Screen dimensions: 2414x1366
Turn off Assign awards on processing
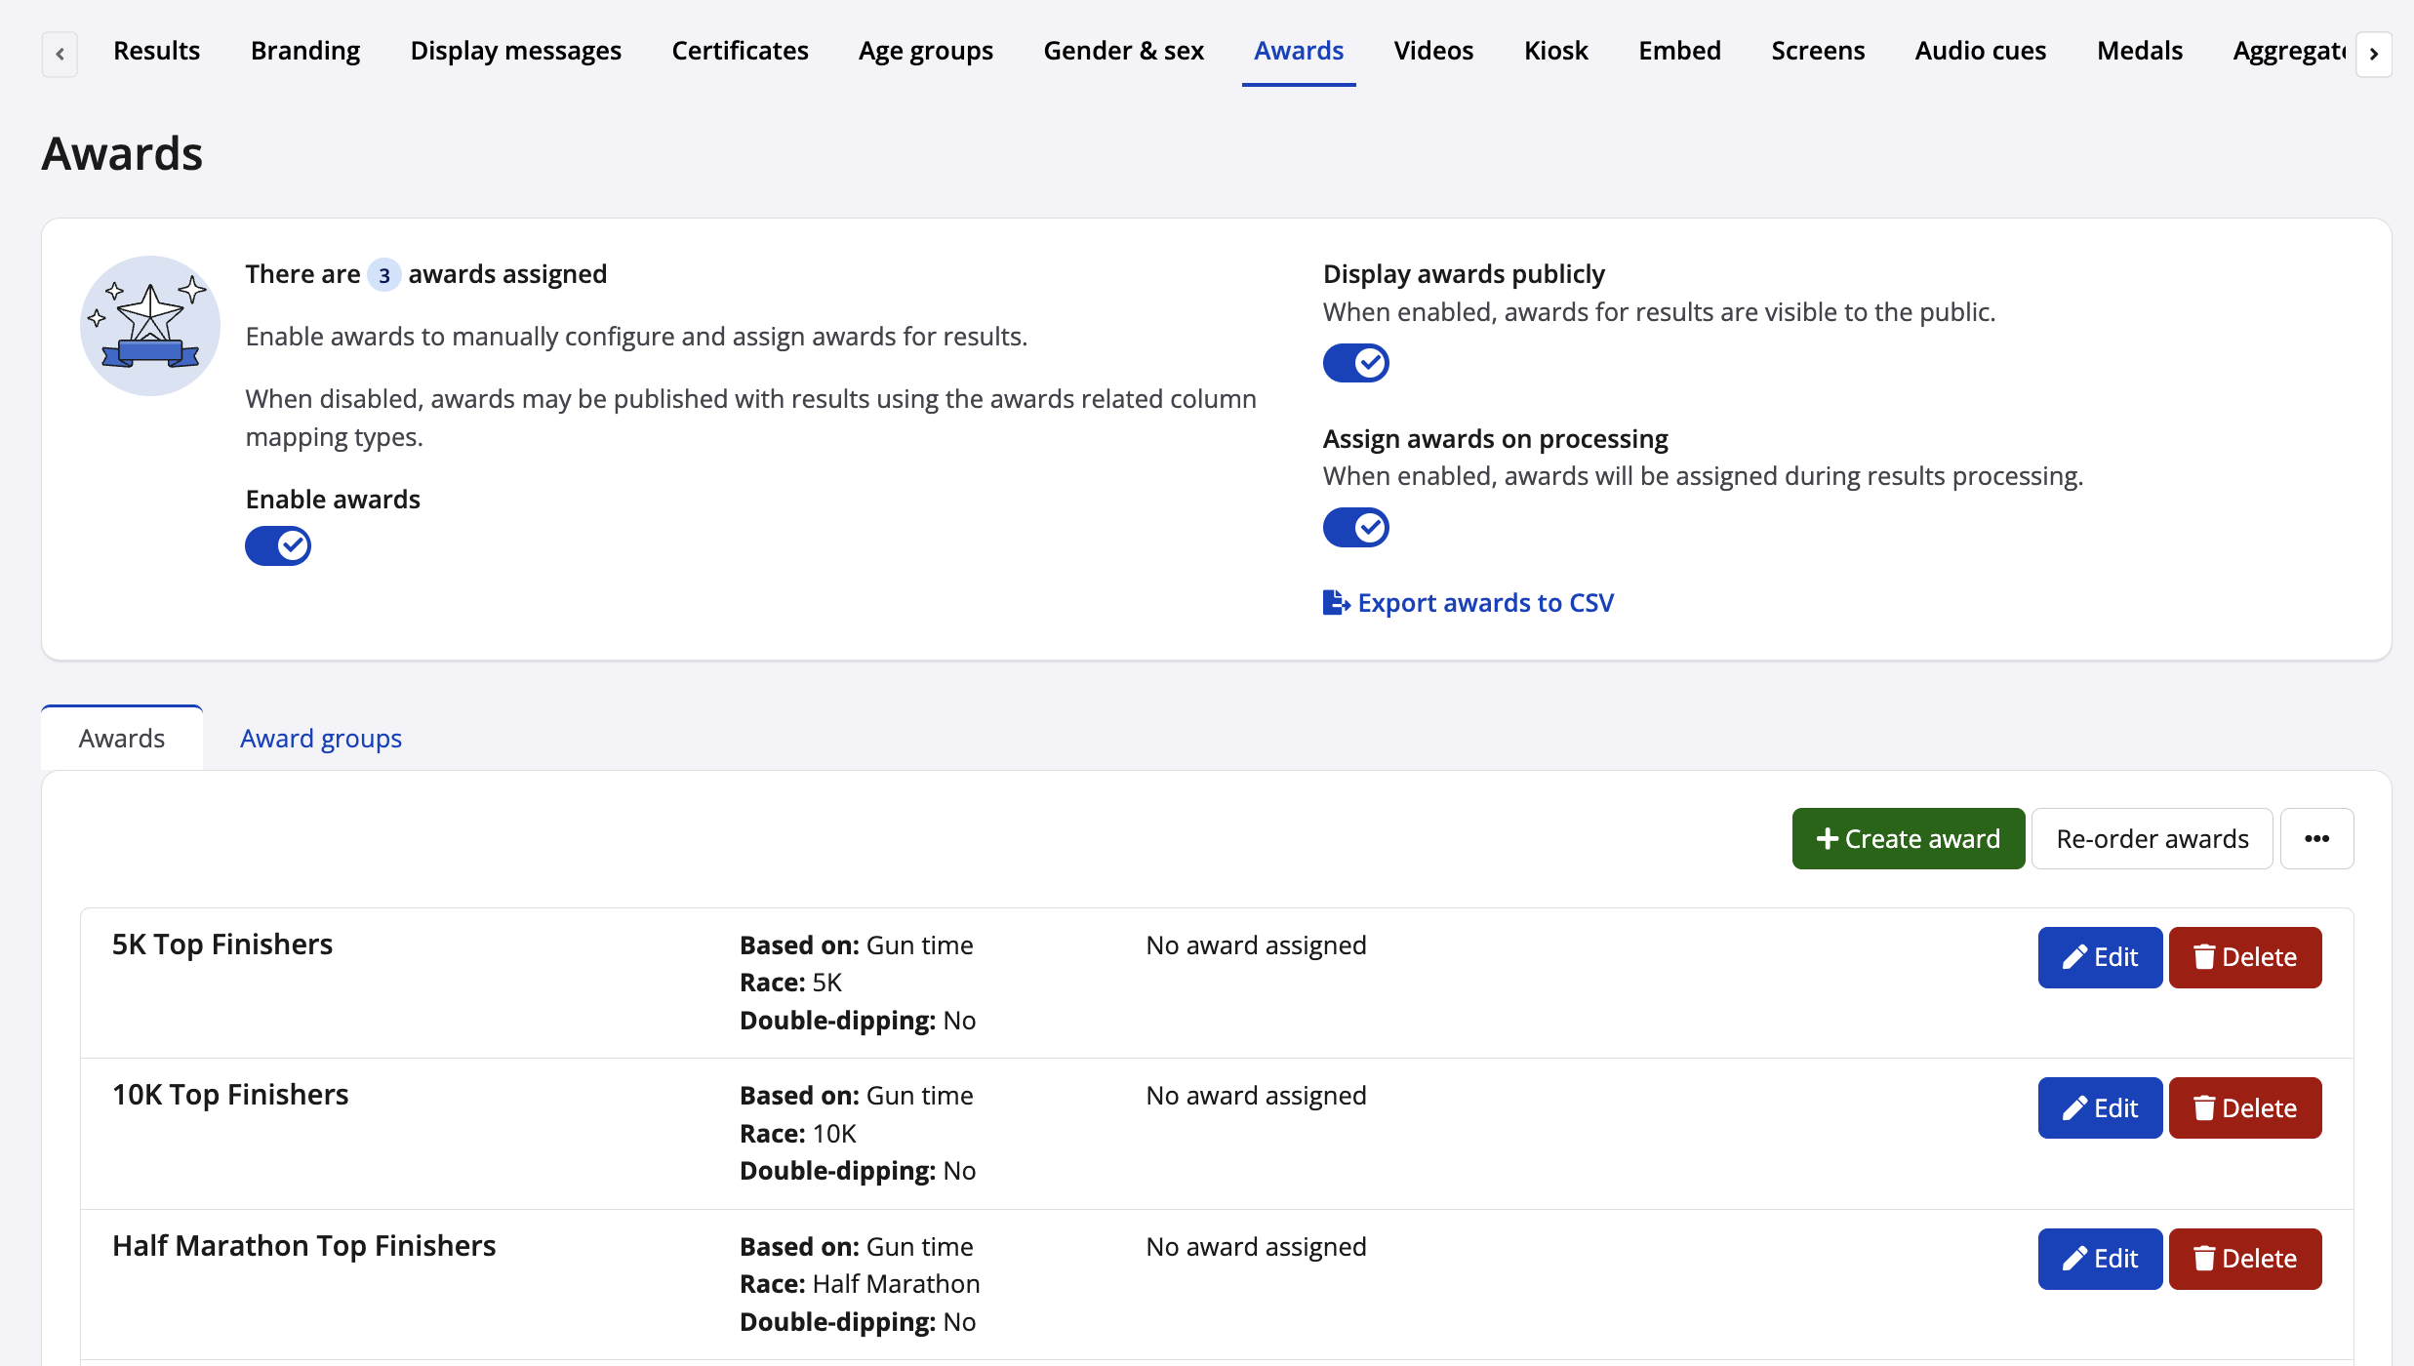pos(1355,528)
